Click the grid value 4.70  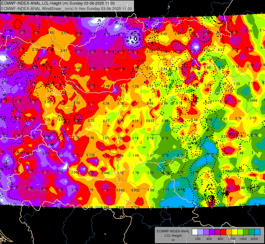click(x=107, y=34)
